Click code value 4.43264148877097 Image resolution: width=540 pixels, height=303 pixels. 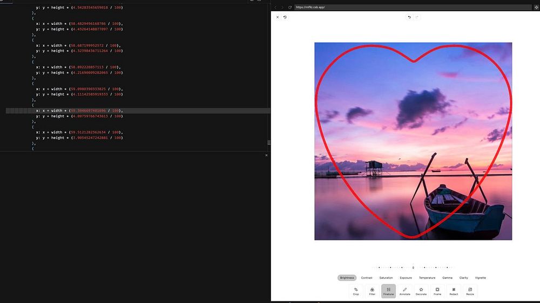point(90,29)
